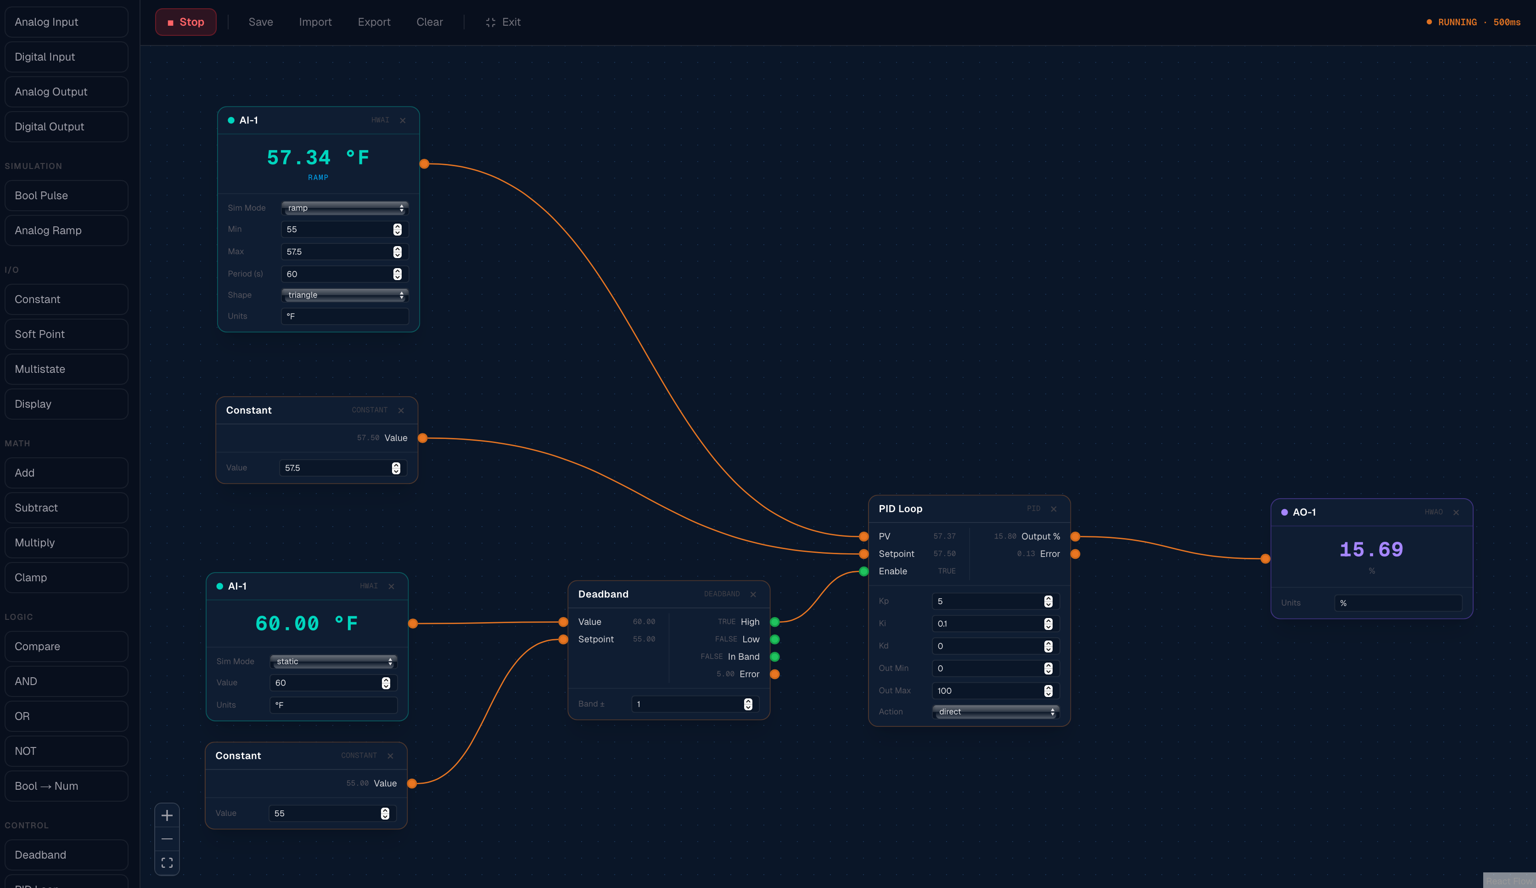The height and width of the screenshot is (888, 1536).
Task: Click the Deadband High output port
Action: click(775, 622)
